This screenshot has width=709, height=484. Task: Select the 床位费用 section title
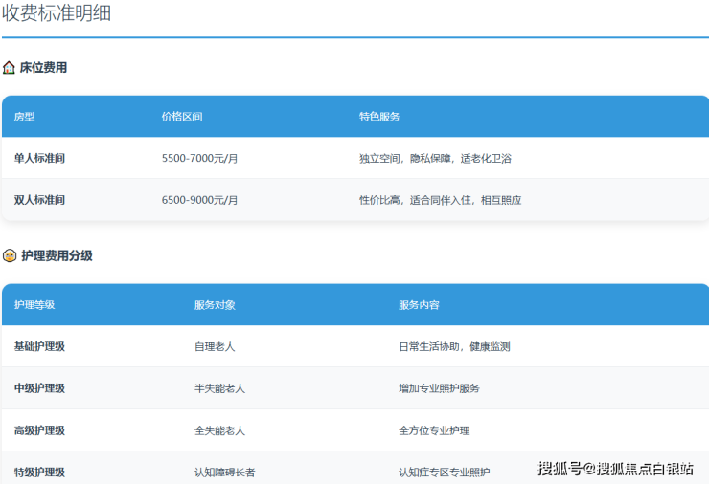44,68
